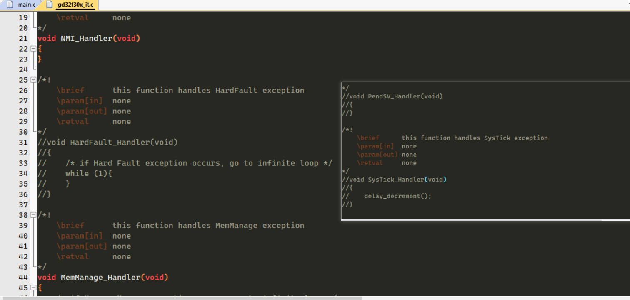
Task: Click the NMI_Handler function name
Action: click(x=86, y=38)
